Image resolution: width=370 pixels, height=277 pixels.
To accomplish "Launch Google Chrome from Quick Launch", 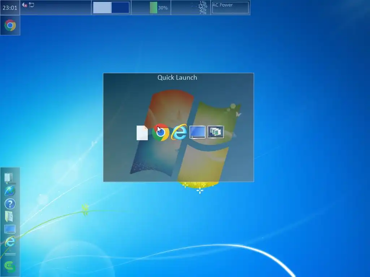I will coord(160,132).
